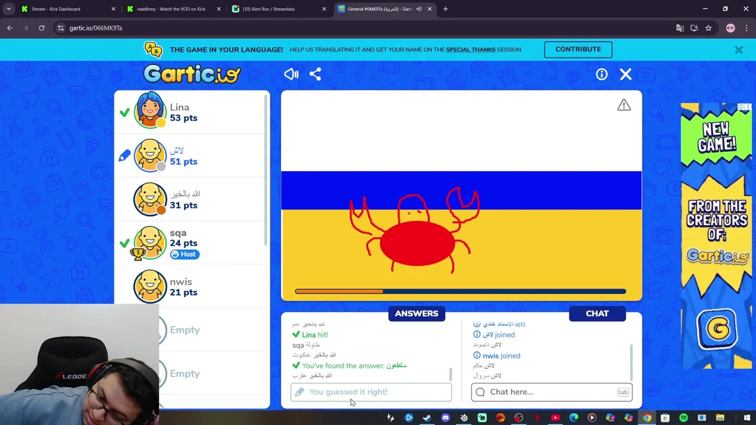The image size is (756, 425).
Task: Reload the page
Action: pos(41,28)
